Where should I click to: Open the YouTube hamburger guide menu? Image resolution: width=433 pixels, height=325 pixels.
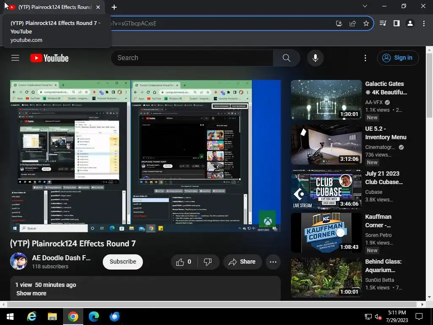point(15,58)
